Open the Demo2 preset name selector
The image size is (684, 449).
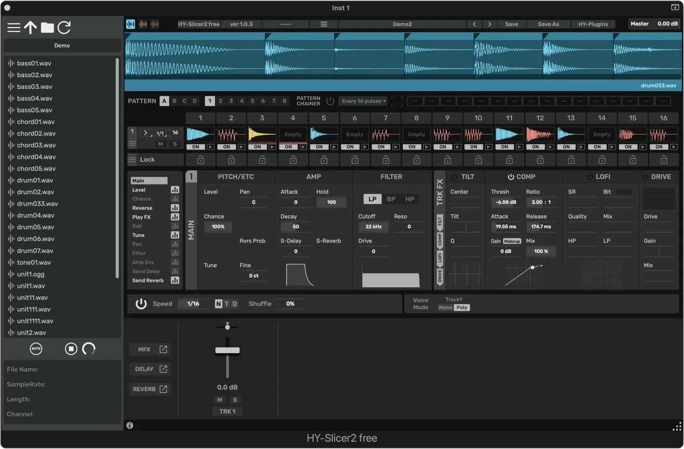[402, 24]
